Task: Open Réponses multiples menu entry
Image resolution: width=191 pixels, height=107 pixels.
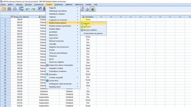Action: click(63, 62)
